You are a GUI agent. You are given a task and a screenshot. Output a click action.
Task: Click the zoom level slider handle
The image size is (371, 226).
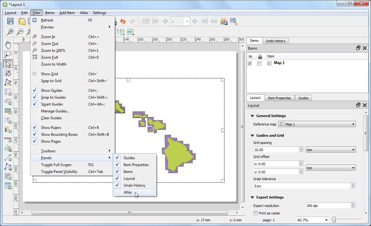click(334, 220)
